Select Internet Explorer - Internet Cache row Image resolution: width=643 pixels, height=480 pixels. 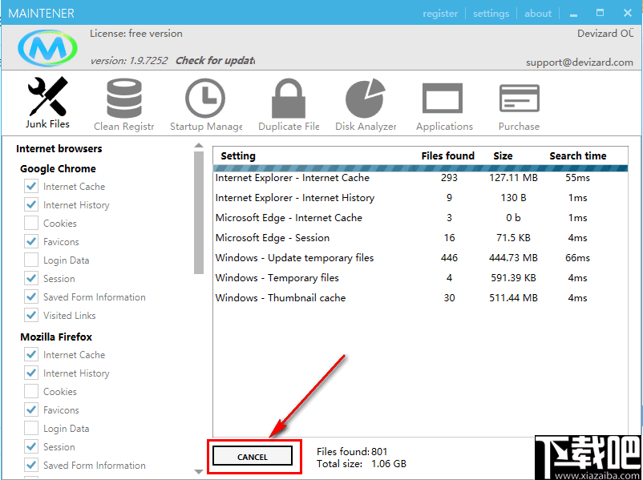[x=420, y=178]
